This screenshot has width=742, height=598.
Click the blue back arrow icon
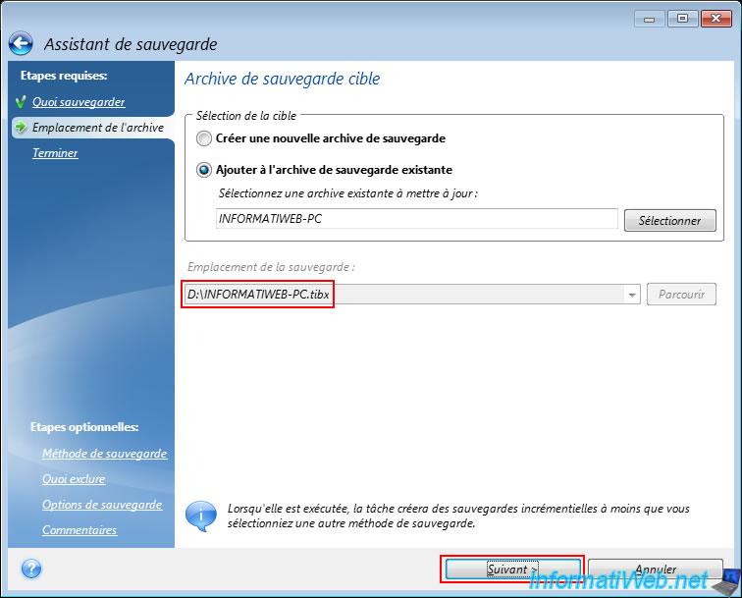(x=21, y=44)
